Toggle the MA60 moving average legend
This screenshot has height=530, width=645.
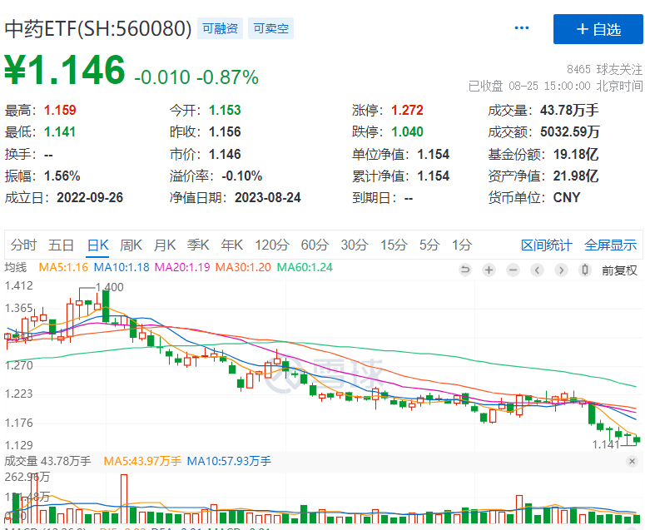(305, 268)
